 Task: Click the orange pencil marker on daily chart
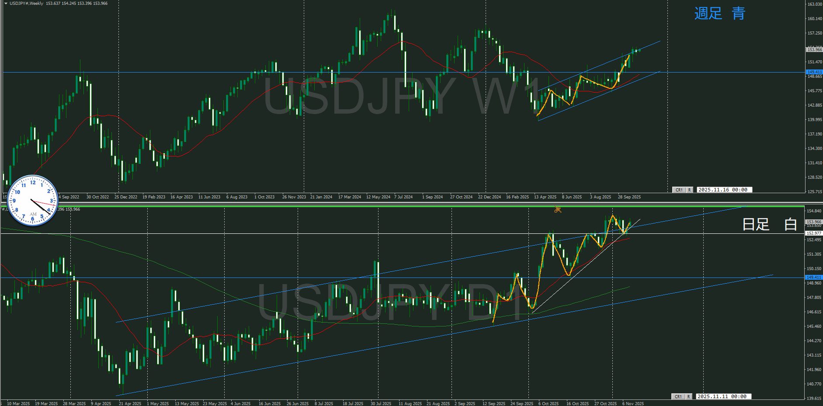click(558, 209)
